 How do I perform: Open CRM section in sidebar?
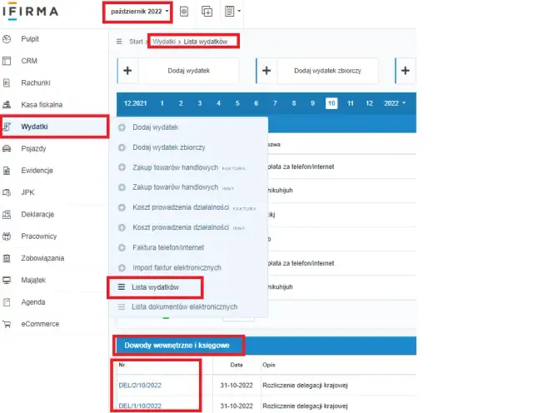tap(29, 61)
